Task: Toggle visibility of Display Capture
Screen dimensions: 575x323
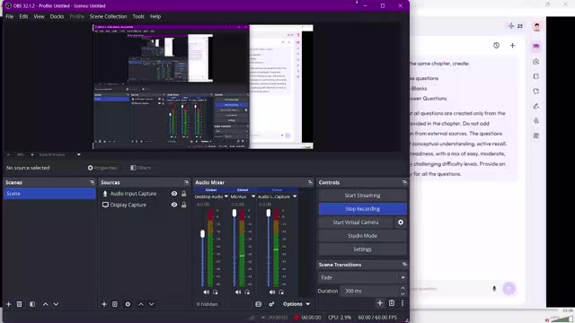Action: point(174,205)
